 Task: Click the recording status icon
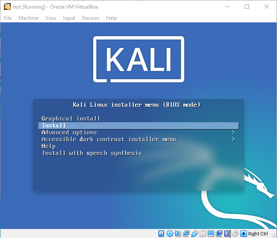point(219,234)
